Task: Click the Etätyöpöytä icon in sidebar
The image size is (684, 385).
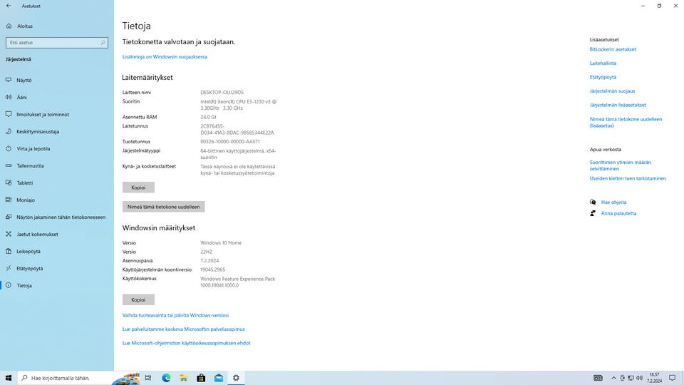Action: click(9, 268)
